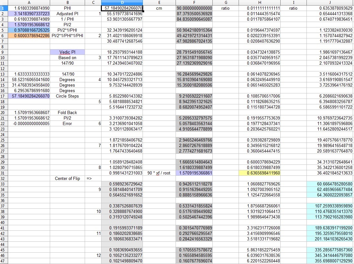Select the cm unit cell
The image size is (354, 264).
[159, 8]
